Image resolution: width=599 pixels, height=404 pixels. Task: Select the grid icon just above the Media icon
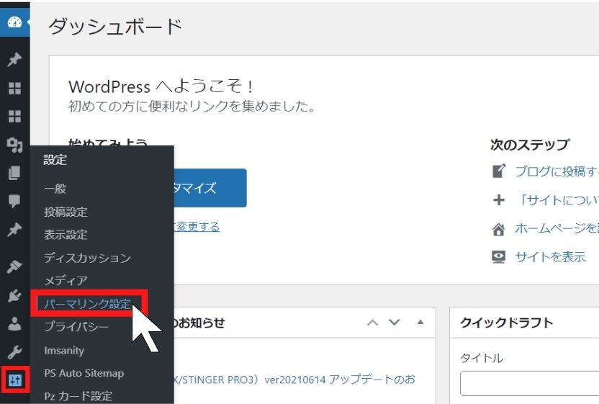(14, 116)
